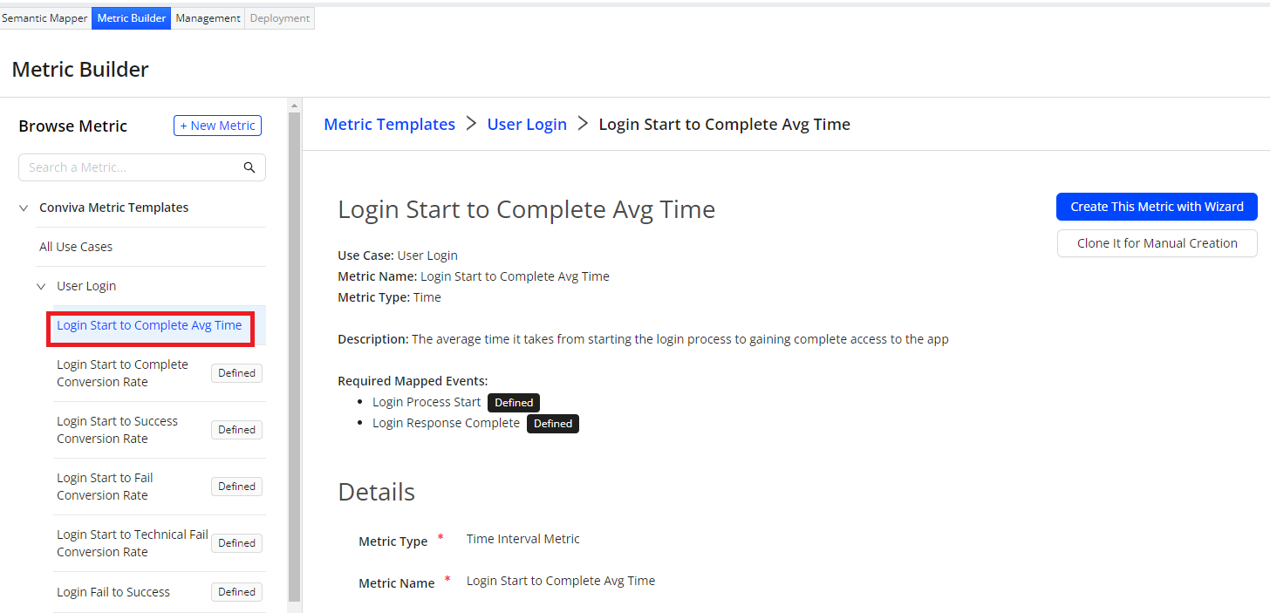Collapse the User Login tree chevron
Viewport: 1270px width, 613px height.
click(41, 286)
